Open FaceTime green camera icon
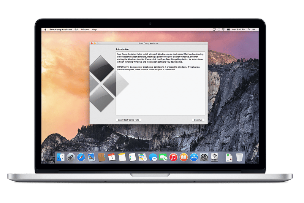304x203 pixels. pos(163,157)
